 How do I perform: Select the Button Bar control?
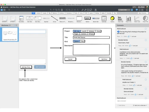coord(96,19)
